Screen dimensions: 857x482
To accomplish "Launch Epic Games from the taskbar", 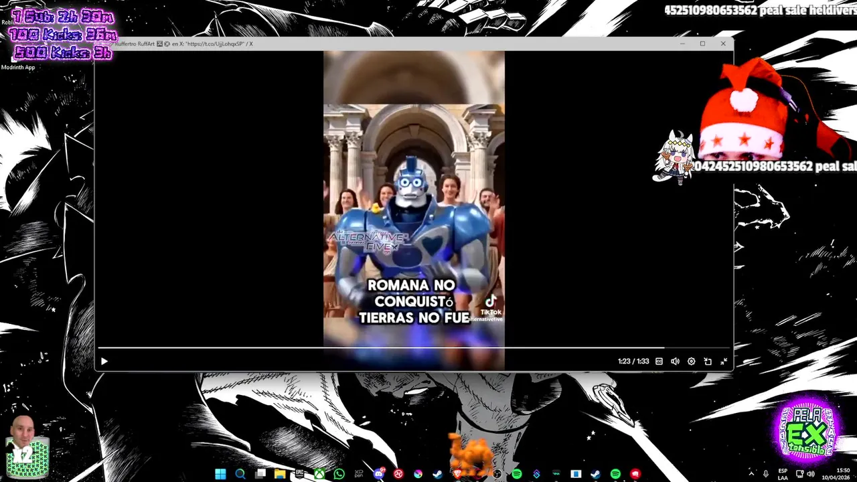I will tap(299, 474).
